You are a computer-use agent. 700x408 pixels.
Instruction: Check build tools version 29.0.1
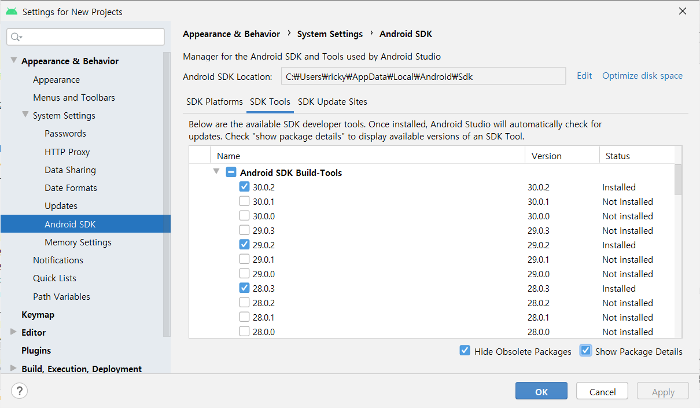[245, 259]
